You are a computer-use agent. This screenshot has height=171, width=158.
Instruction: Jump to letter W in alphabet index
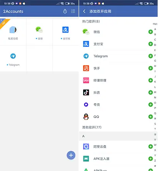pyautogui.click(x=155, y=145)
